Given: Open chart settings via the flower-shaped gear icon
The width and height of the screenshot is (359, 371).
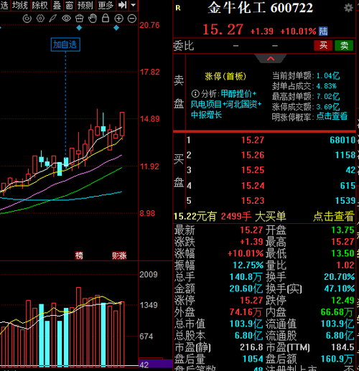Looking at the screenshot, I should (x=40, y=19).
